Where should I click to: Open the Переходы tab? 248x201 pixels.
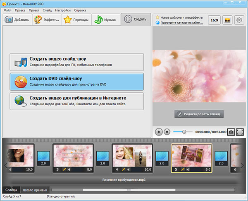tap(76, 19)
